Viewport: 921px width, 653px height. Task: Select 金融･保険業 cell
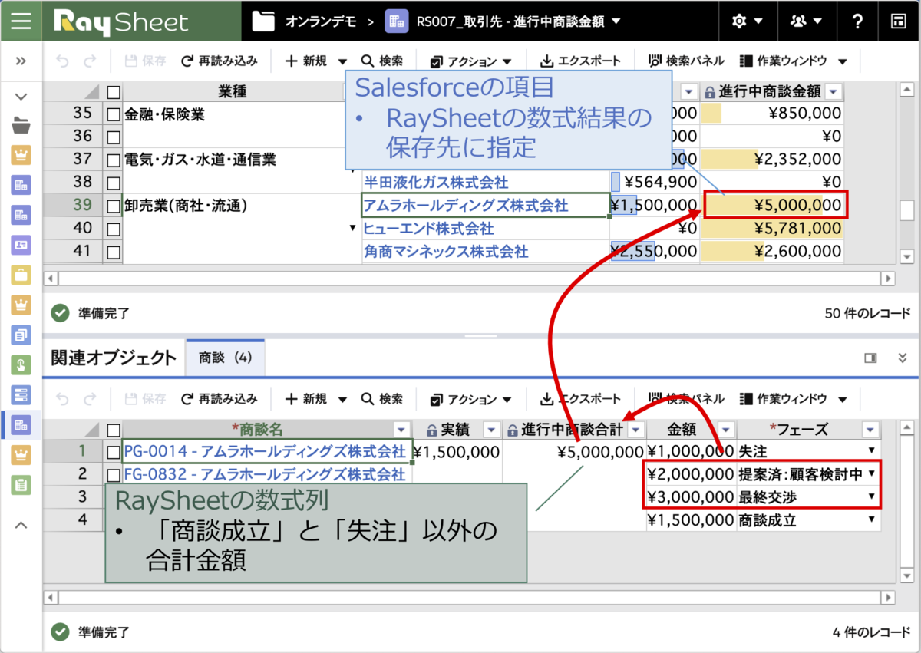tap(241, 114)
